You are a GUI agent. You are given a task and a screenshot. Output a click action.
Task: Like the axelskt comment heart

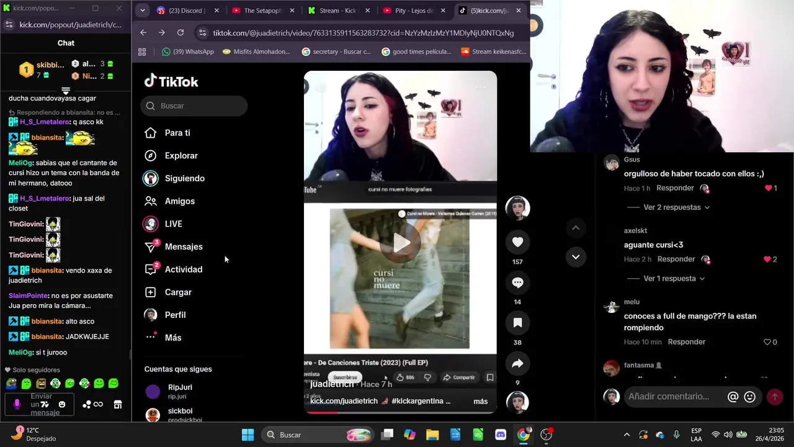click(767, 260)
